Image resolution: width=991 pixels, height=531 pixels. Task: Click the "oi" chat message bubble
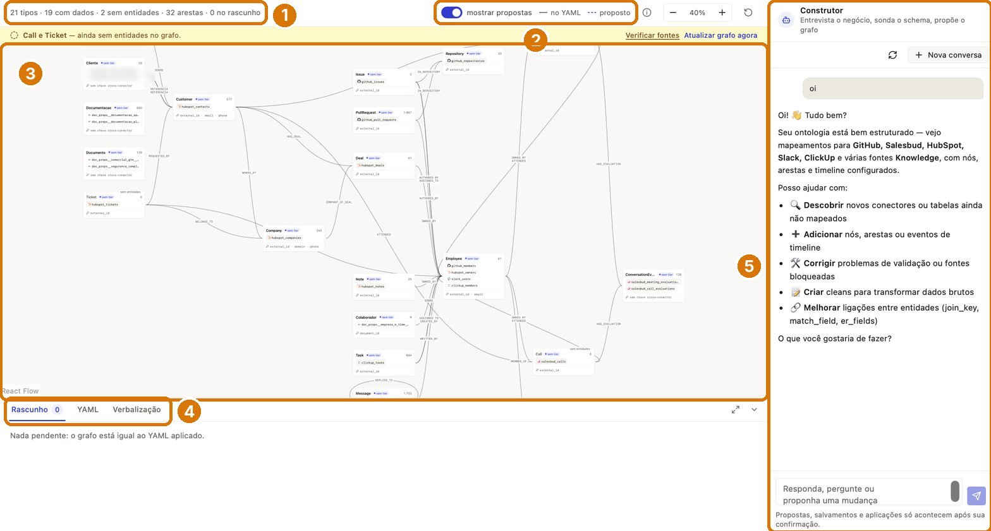[x=893, y=89]
